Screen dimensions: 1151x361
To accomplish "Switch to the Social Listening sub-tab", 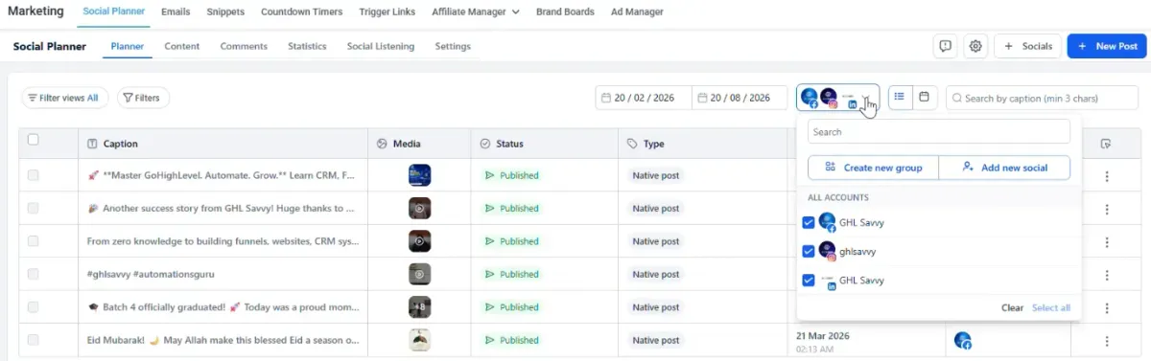I will pos(381,46).
